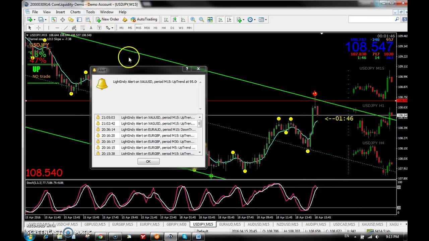Select the equidistant channel tool
The image size is (429, 241).
point(74,28)
